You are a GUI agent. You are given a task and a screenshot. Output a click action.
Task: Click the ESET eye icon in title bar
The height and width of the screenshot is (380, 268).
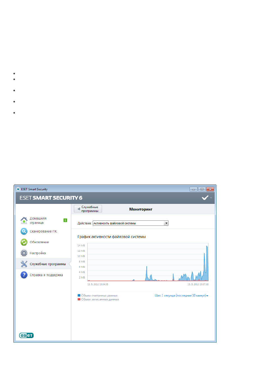pos(18,189)
